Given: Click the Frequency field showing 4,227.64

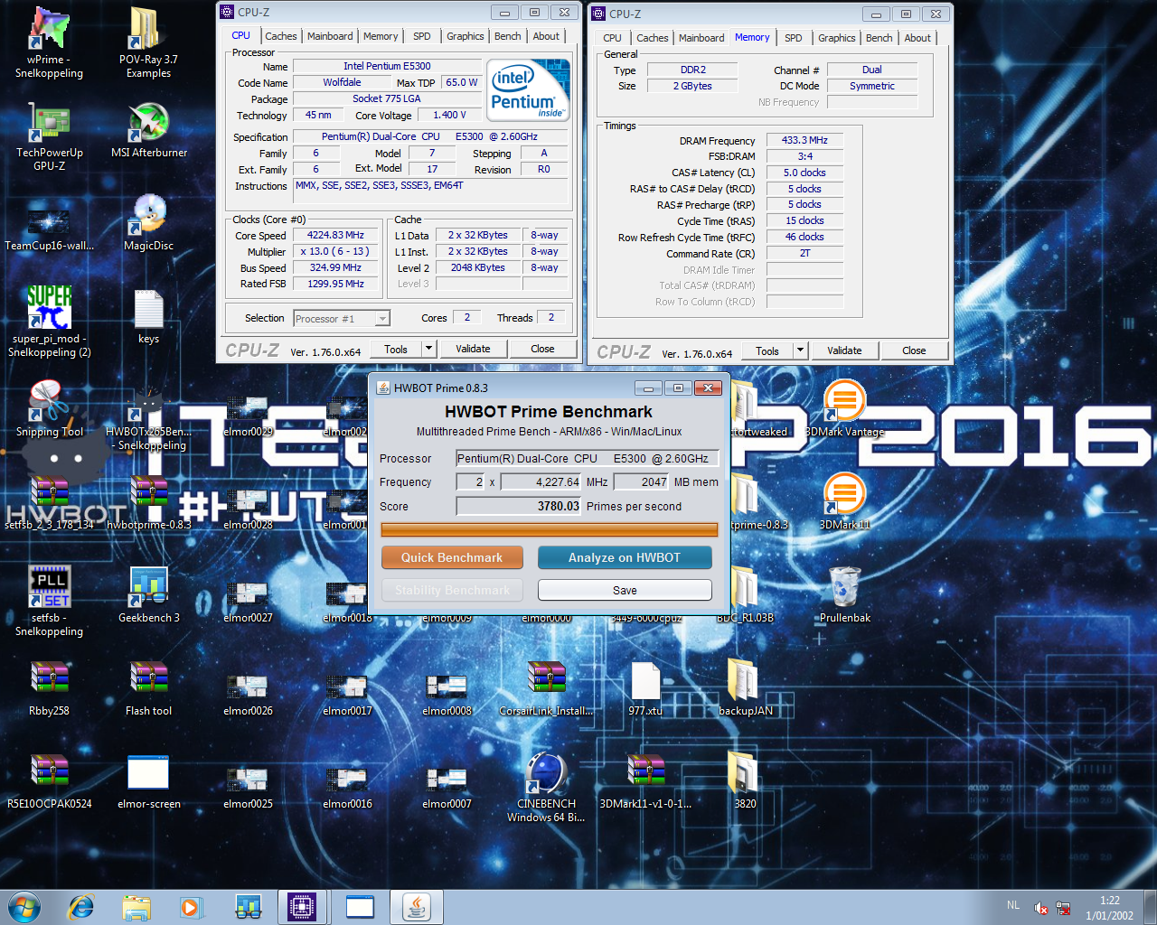Looking at the screenshot, I should (x=541, y=482).
